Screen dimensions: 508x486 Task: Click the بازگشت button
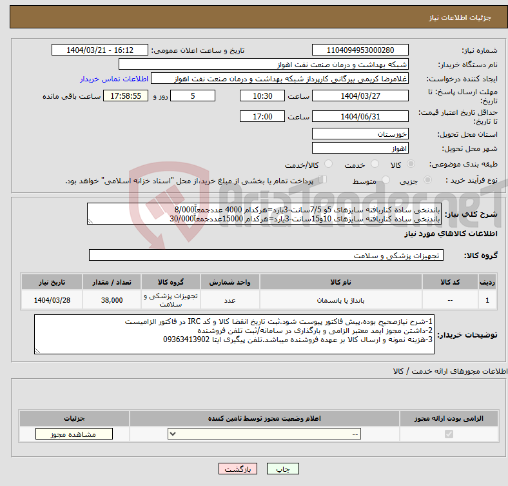(238, 469)
